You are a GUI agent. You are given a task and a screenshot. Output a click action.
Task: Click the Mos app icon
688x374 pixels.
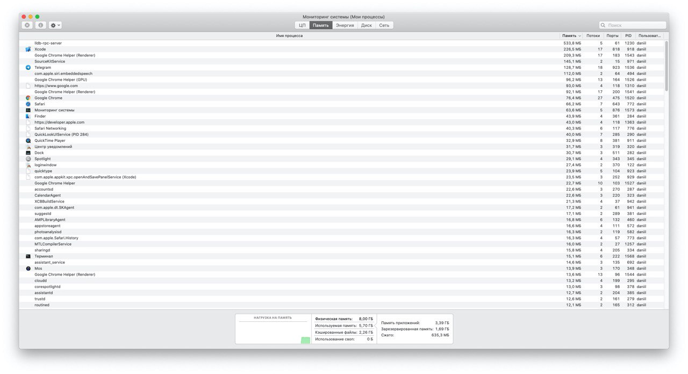point(28,268)
